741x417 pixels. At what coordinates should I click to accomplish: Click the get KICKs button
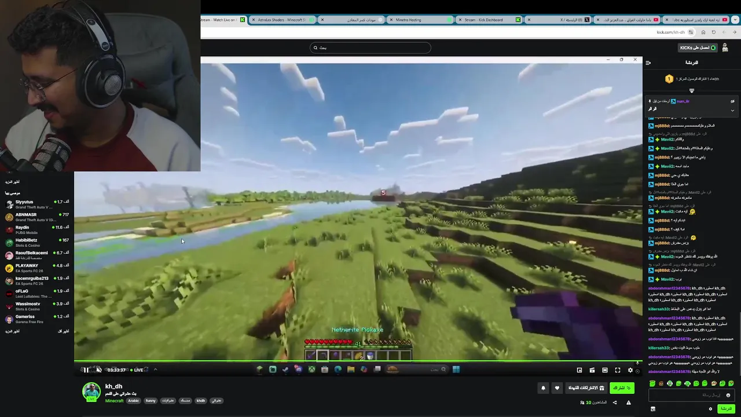[698, 47]
